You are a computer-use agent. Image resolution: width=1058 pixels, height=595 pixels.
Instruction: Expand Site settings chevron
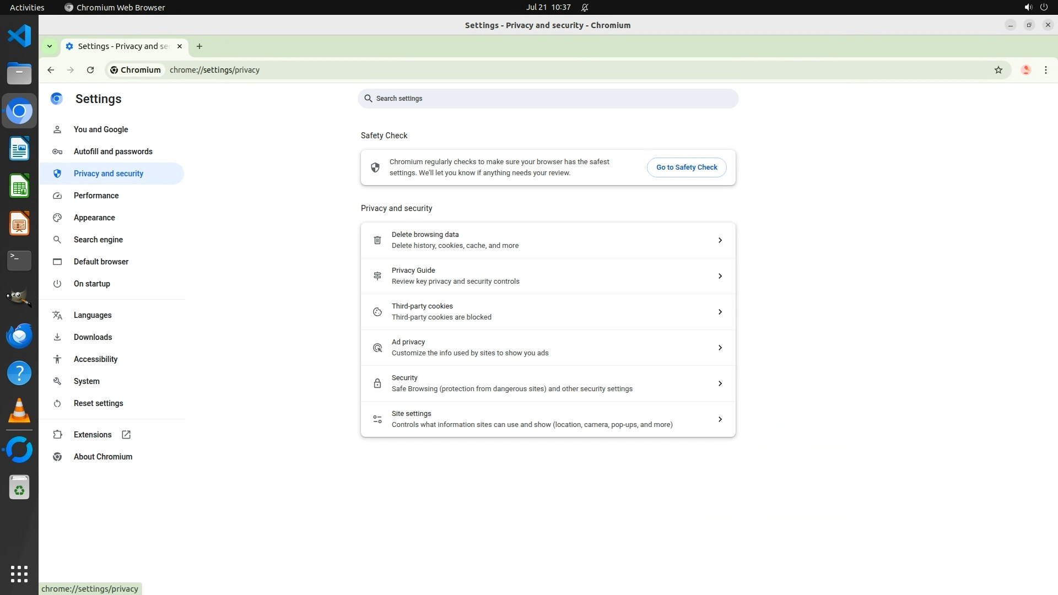(720, 419)
